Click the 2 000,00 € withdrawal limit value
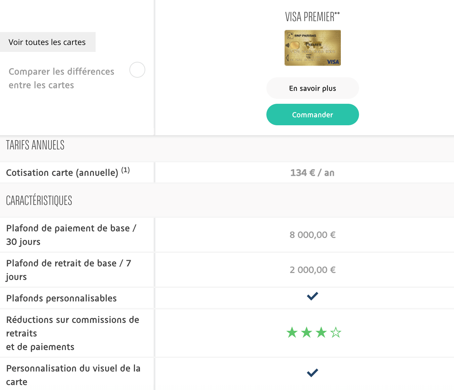 pyautogui.click(x=312, y=270)
